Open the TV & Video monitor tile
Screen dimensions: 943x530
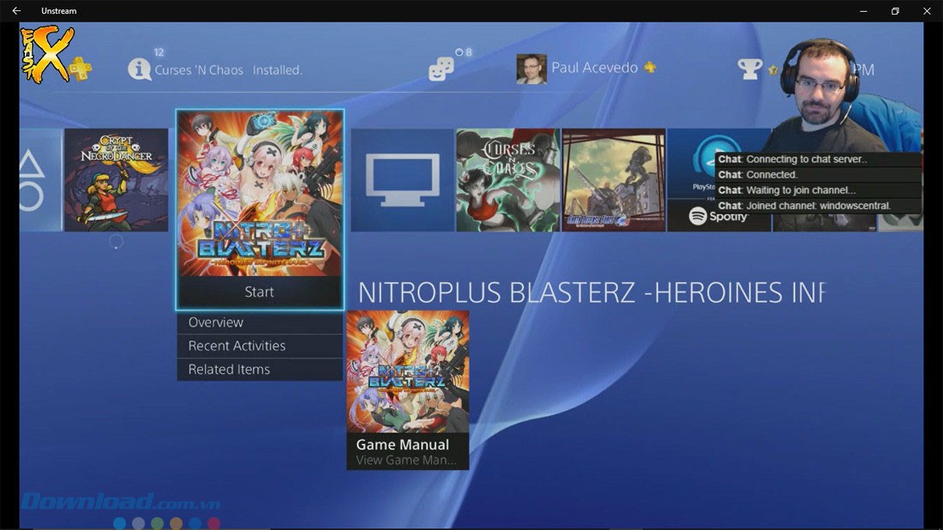402,180
